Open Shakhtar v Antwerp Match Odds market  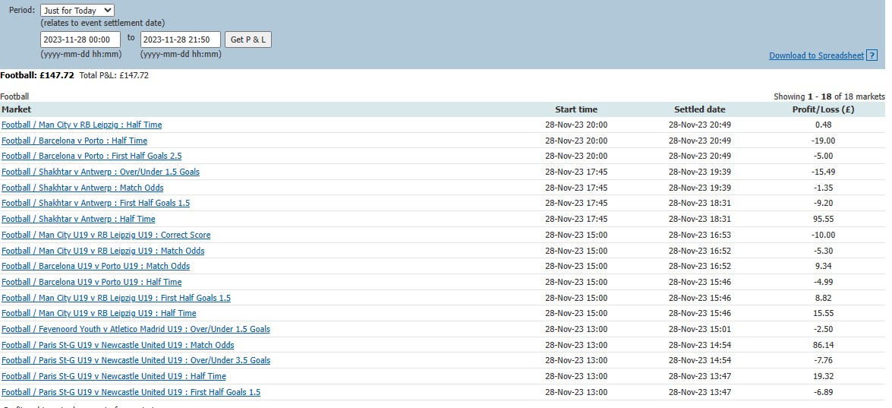(82, 188)
